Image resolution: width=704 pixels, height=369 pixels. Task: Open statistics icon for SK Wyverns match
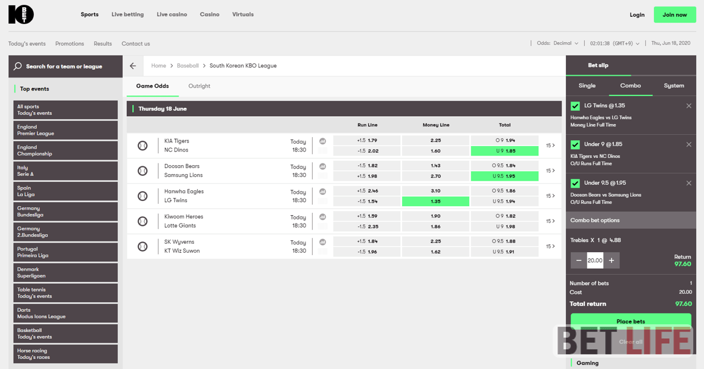click(322, 242)
